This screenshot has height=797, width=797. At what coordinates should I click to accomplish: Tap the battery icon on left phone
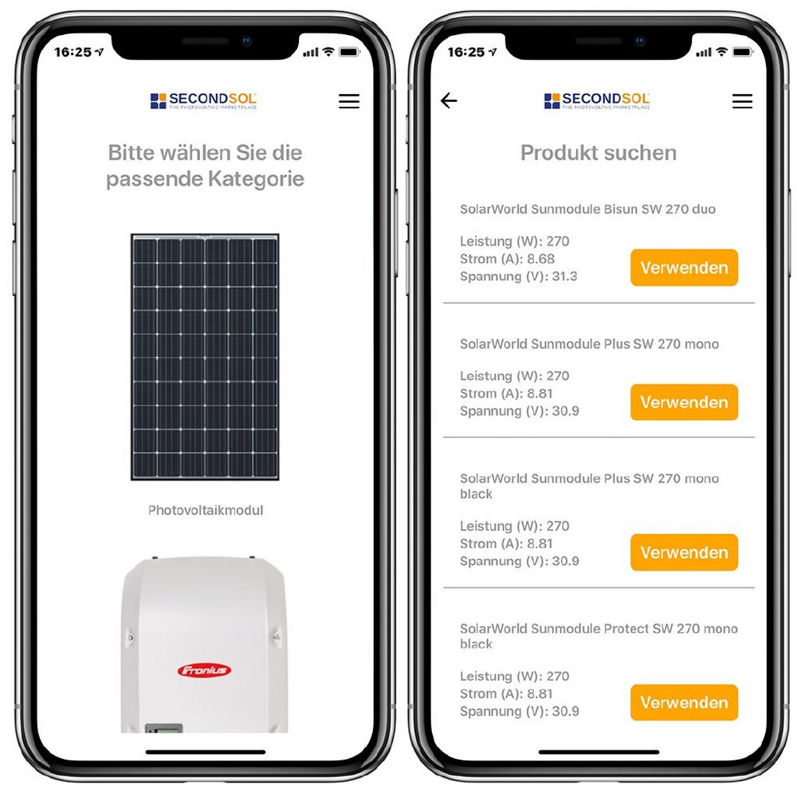[x=349, y=52]
